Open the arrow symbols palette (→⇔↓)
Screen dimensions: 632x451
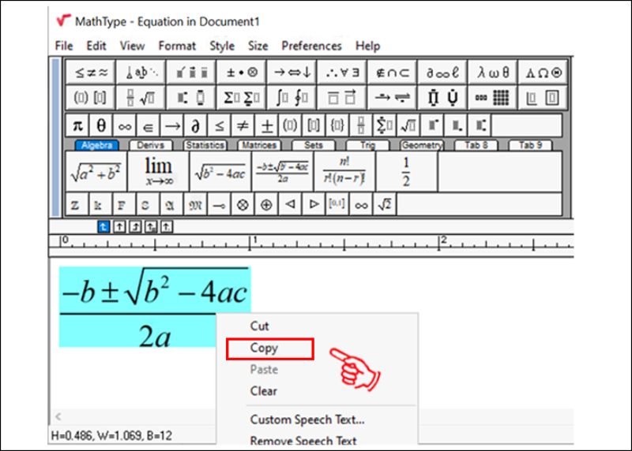click(292, 73)
